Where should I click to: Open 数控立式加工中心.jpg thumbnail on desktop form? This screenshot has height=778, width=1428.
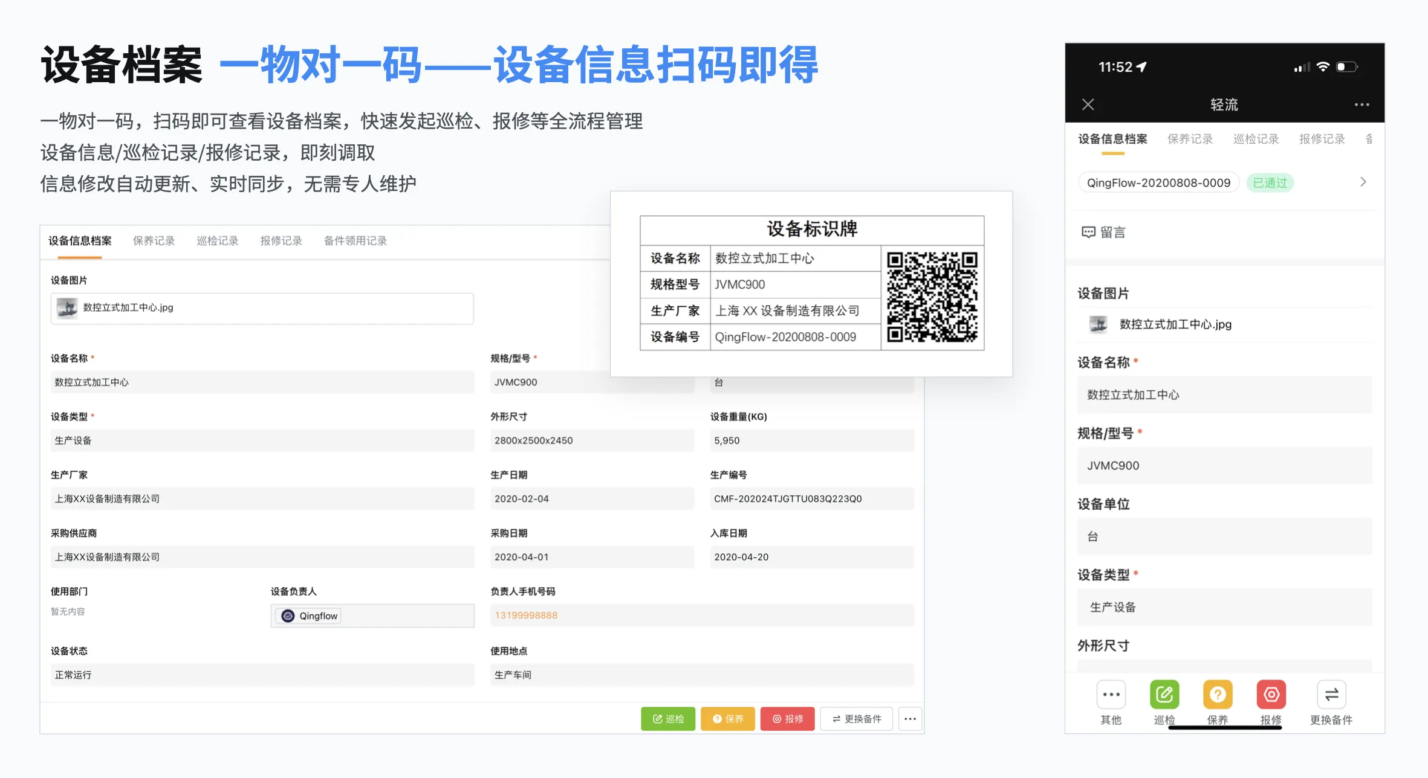[67, 308]
